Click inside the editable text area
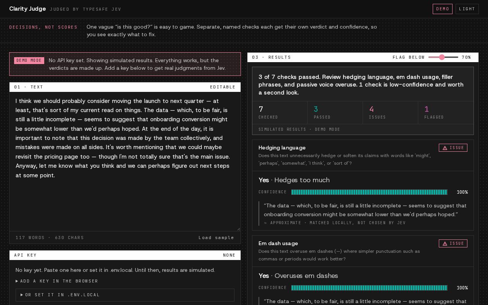Image resolution: width=488 pixels, height=305 pixels. point(125,161)
